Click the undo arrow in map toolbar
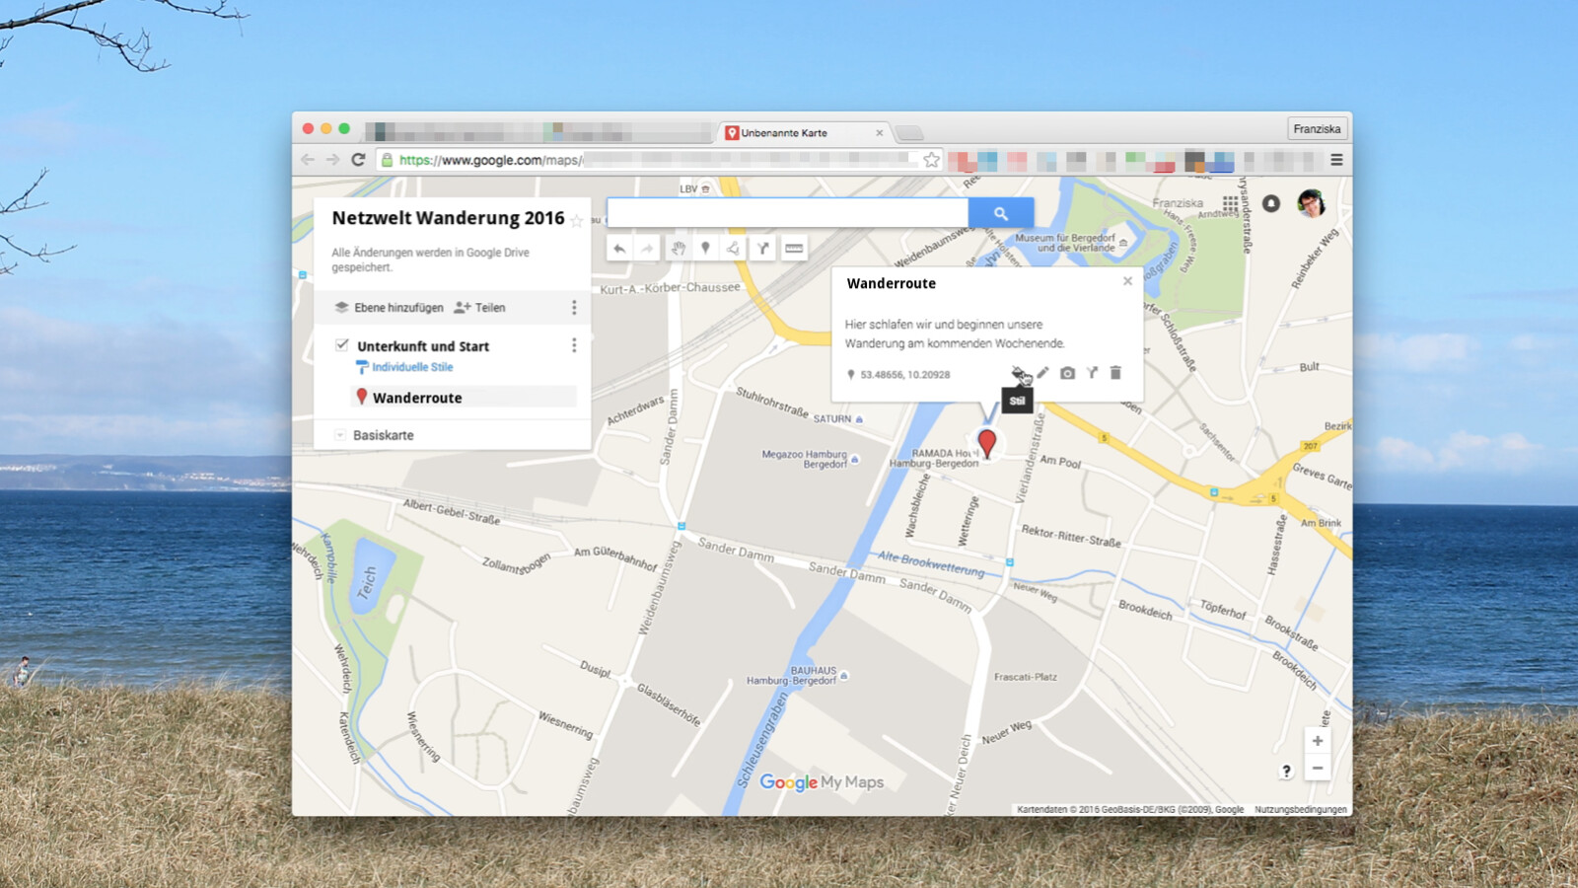This screenshot has height=888, width=1578. (619, 249)
